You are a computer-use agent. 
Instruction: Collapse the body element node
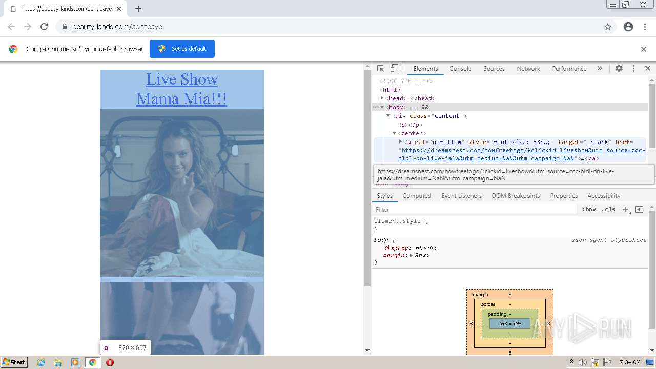tap(382, 107)
